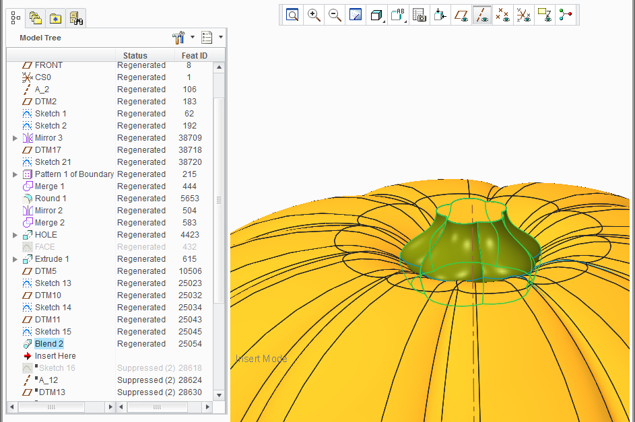Click the DTM11 datum plane icon

28,320
